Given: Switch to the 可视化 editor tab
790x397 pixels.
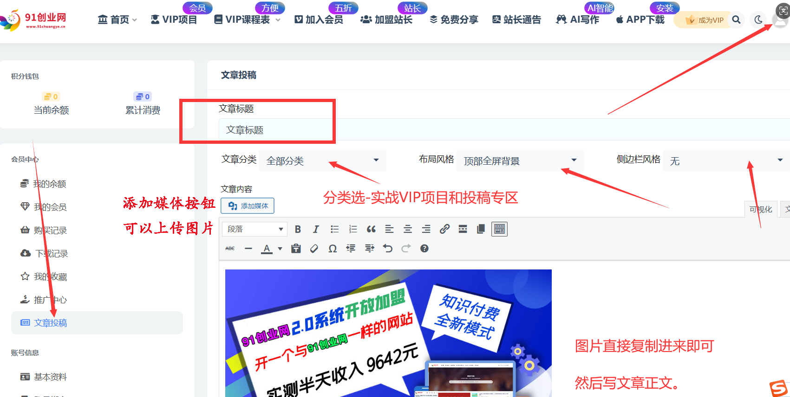Looking at the screenshot, I should 760,209.
